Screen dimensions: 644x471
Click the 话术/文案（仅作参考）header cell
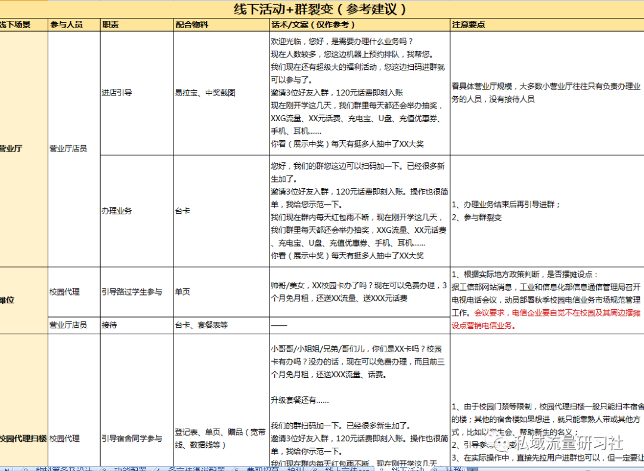[x=360, y=24]
